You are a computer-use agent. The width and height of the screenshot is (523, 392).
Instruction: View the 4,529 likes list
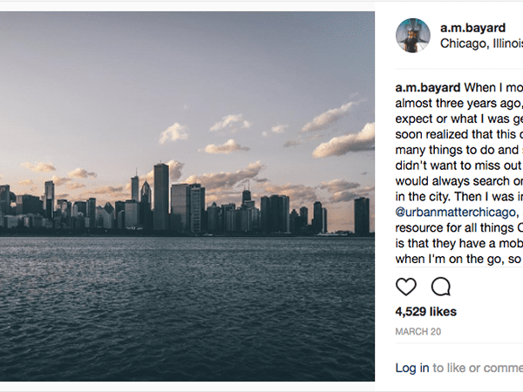click(425, 311)
